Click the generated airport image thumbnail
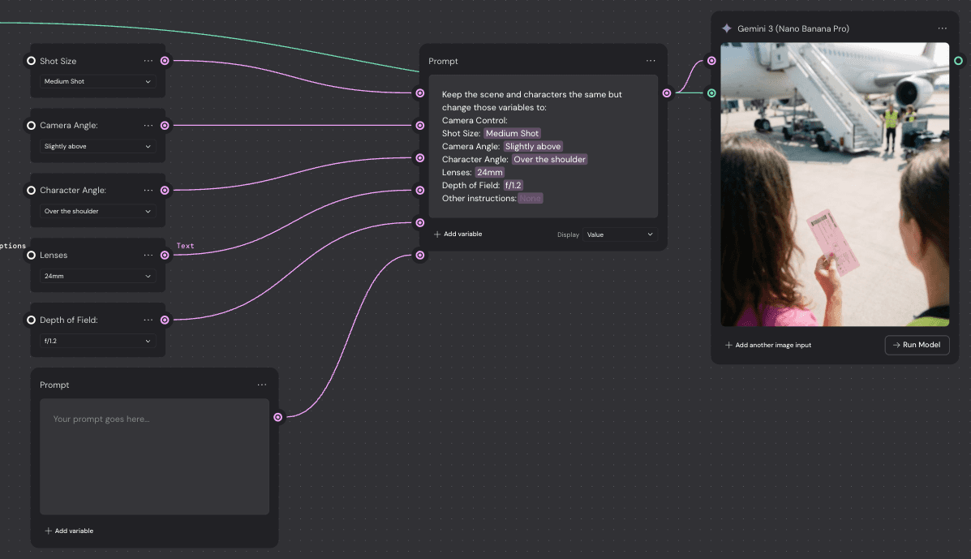Image resolution: width=971 pixels, height=559 pixels. (x=834, y=184)
